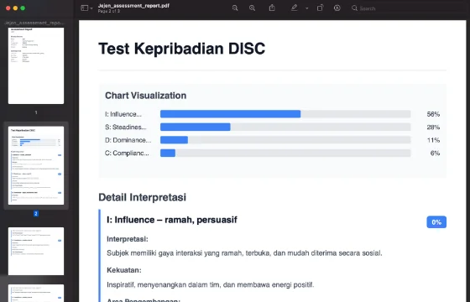
Task: Select the third page thumbnail in sidebar
Action: tap(36, 251)
